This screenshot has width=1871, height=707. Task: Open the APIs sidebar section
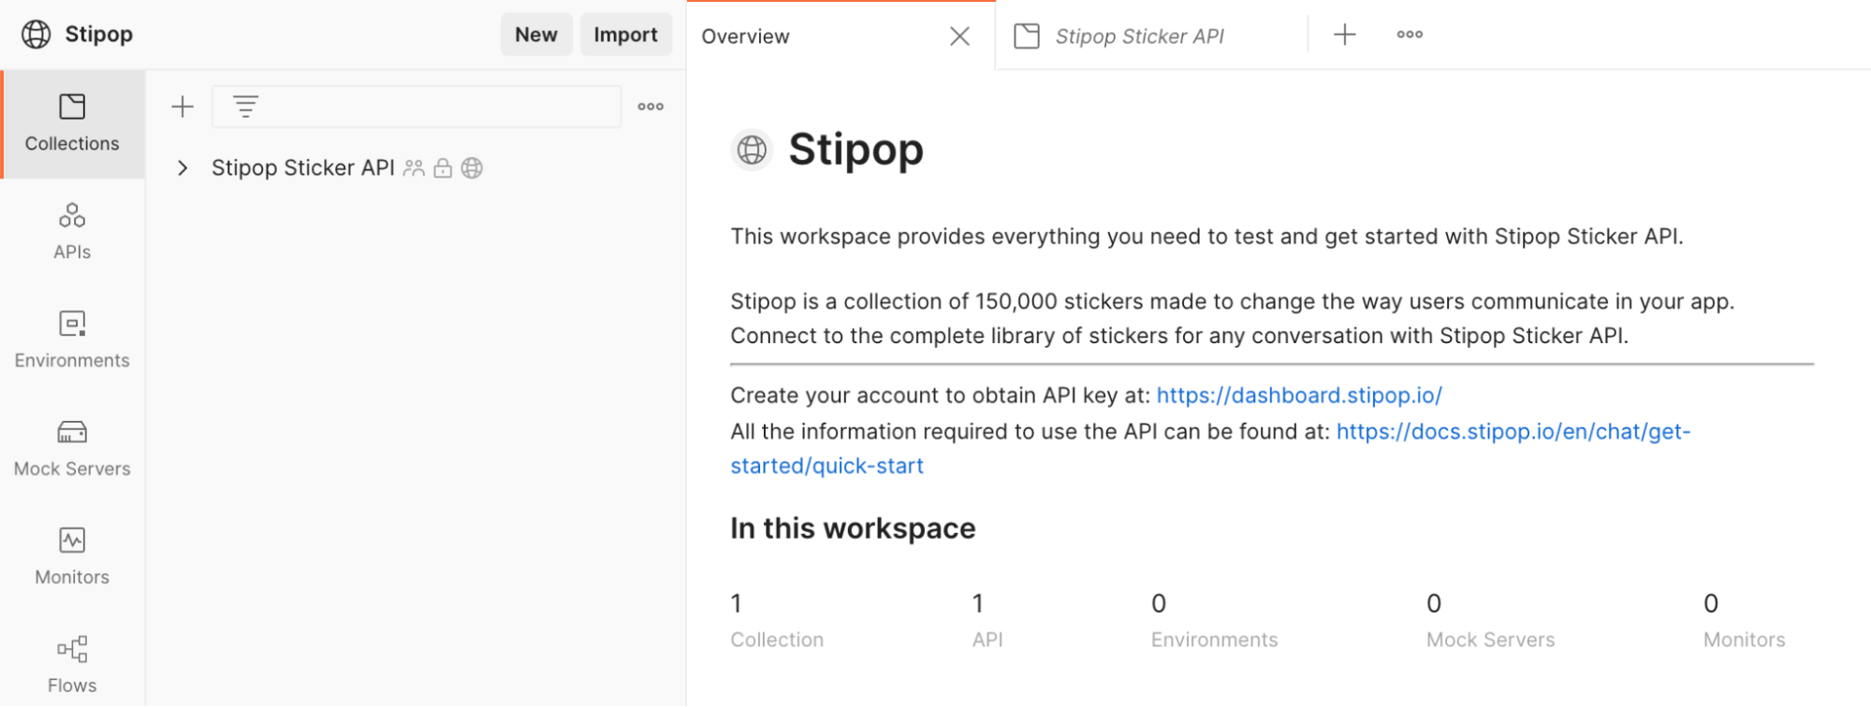72,232
